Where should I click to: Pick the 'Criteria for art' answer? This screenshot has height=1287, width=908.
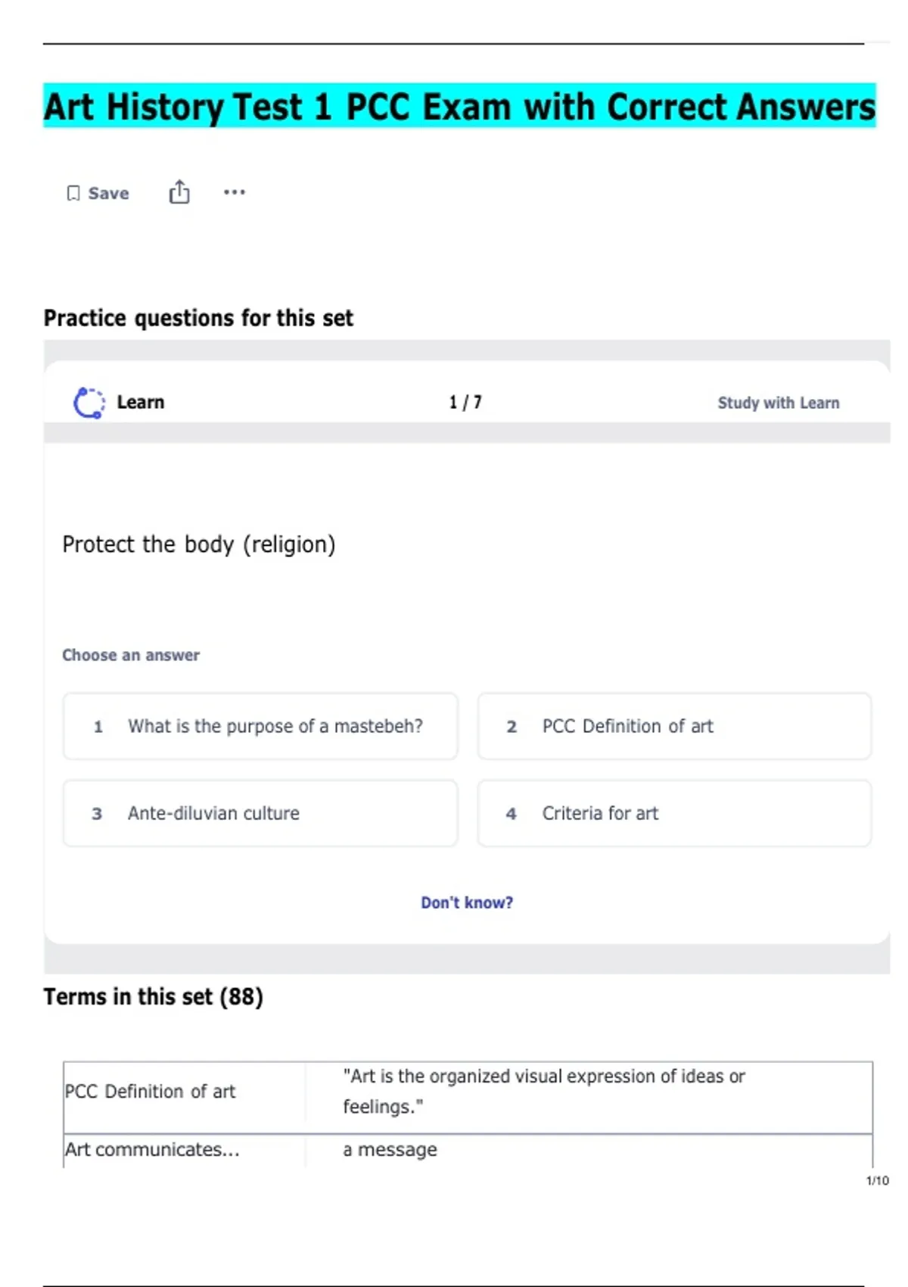click(673, 814)
